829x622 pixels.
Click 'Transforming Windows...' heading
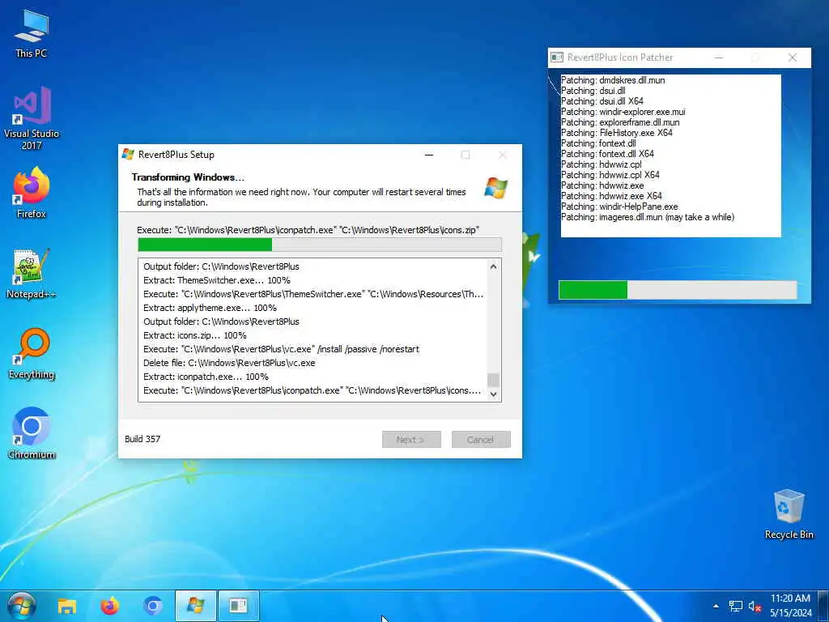pyautogui.click(x=188, y=177)
